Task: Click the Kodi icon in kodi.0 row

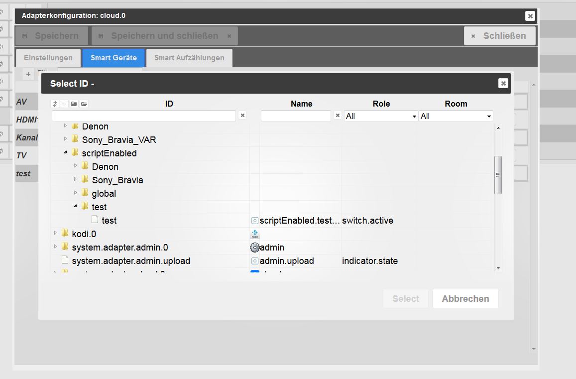Action: click(254, 234)
